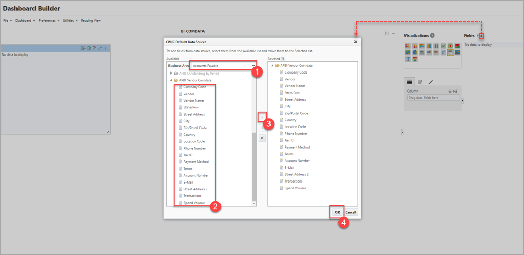Screen dimensions: 524x255
Task: Open the Dashboard menu
Action: tap(25, 21)
